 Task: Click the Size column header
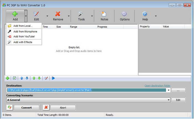pos(62,27)
